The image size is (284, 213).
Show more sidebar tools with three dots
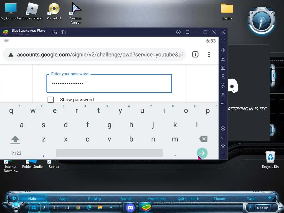[223, 112]
